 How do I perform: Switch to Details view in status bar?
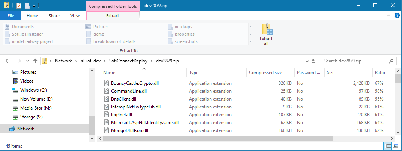point(387,147)
